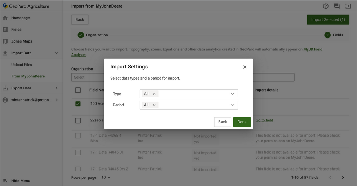Open the chat feedback icon

click(x=337, y=6)
